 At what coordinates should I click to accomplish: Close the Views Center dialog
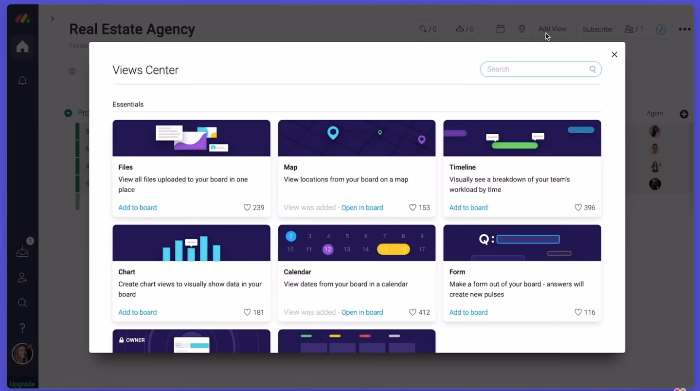coord(614,54)
